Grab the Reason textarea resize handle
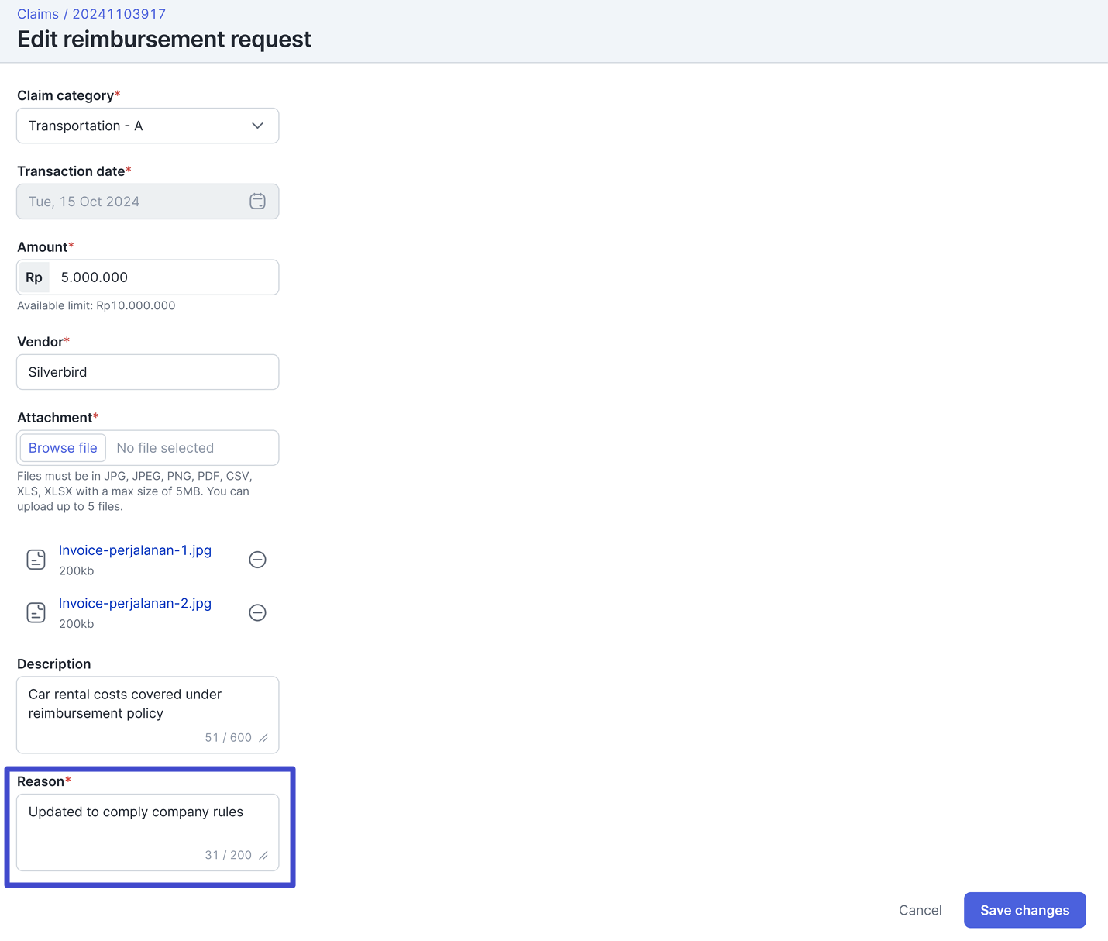 264,856
